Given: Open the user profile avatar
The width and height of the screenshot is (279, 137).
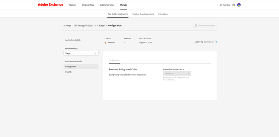Looking at the screenshot, I should click(239, 5).
